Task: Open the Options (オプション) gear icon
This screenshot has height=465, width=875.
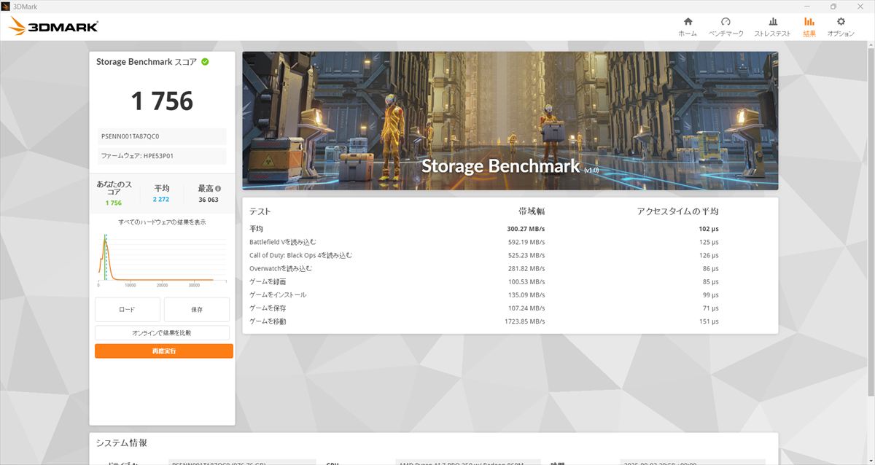Action: pos(841,26)
